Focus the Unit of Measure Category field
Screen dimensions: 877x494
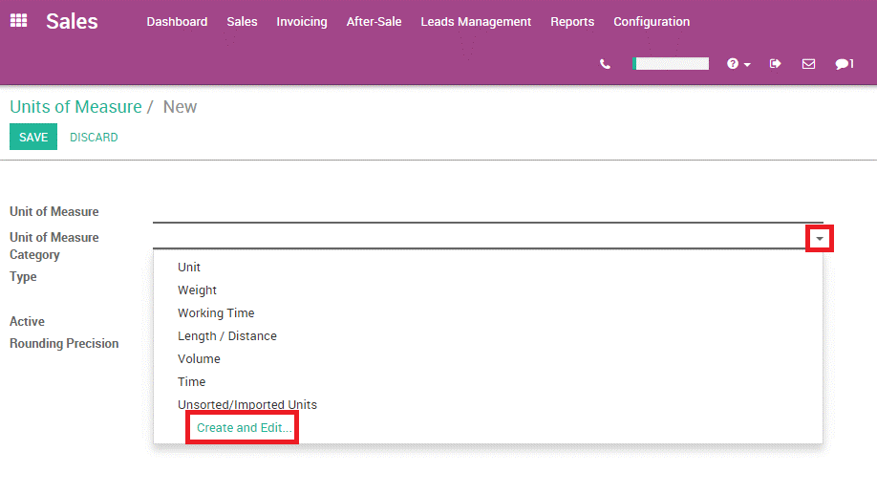click(480, 238)
